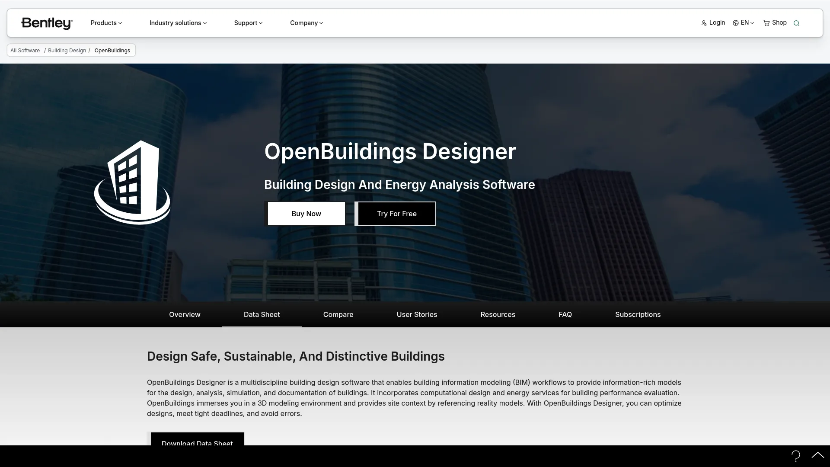This screenshot has width=830, height=467.
Task: Click the OpenBuildings breadcrumb
Action: tap(112, 51)
